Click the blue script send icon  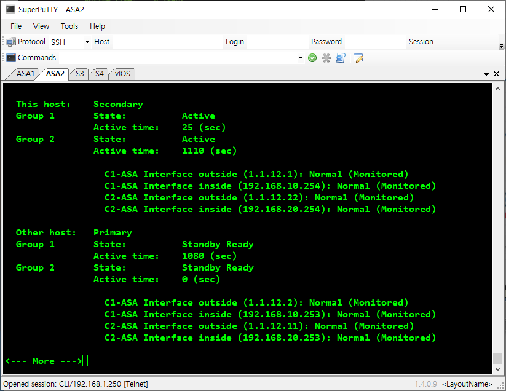point(341,58)
